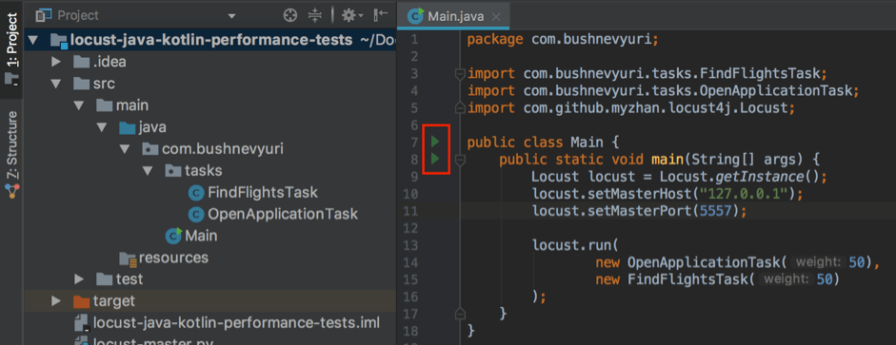This screenshot has height=345, width=896.
Task: Click the FindFlightsTask import on line 3
Action: pyautogui.click(x=647, y=73)
